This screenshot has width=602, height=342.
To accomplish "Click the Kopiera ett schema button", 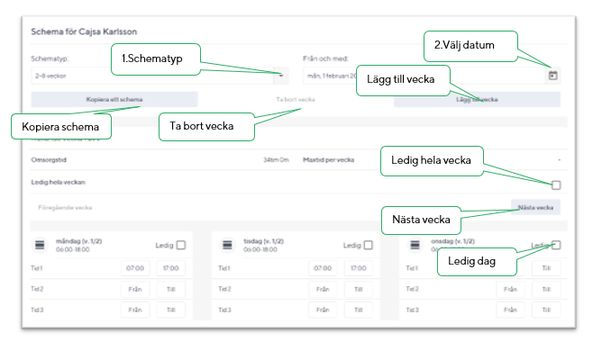I will [x=114, y=99].
